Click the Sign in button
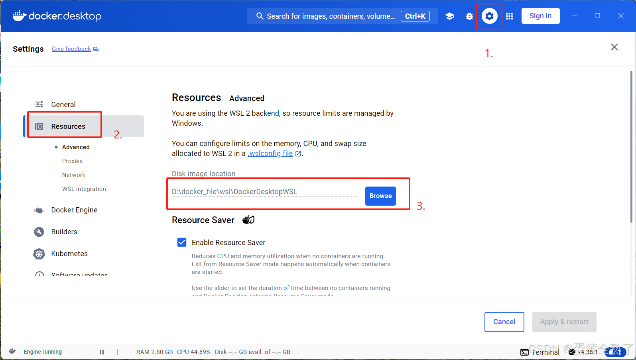 coord(540,16)
